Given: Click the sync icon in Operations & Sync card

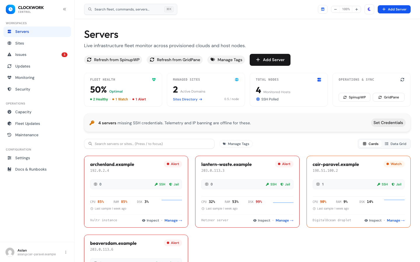Looking at the screenshot, I should [402, 79].
